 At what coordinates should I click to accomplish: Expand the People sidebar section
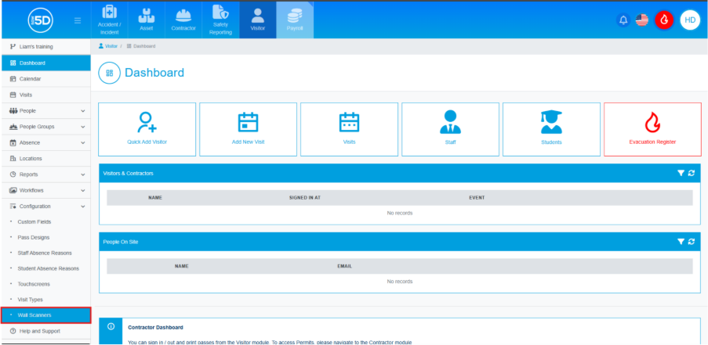point(45,111)
